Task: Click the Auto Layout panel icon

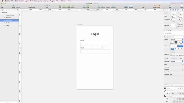Action: [x=165, y=96]
